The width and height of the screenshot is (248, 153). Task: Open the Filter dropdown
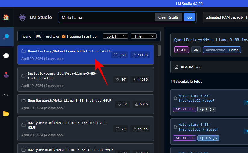[144, 36]
